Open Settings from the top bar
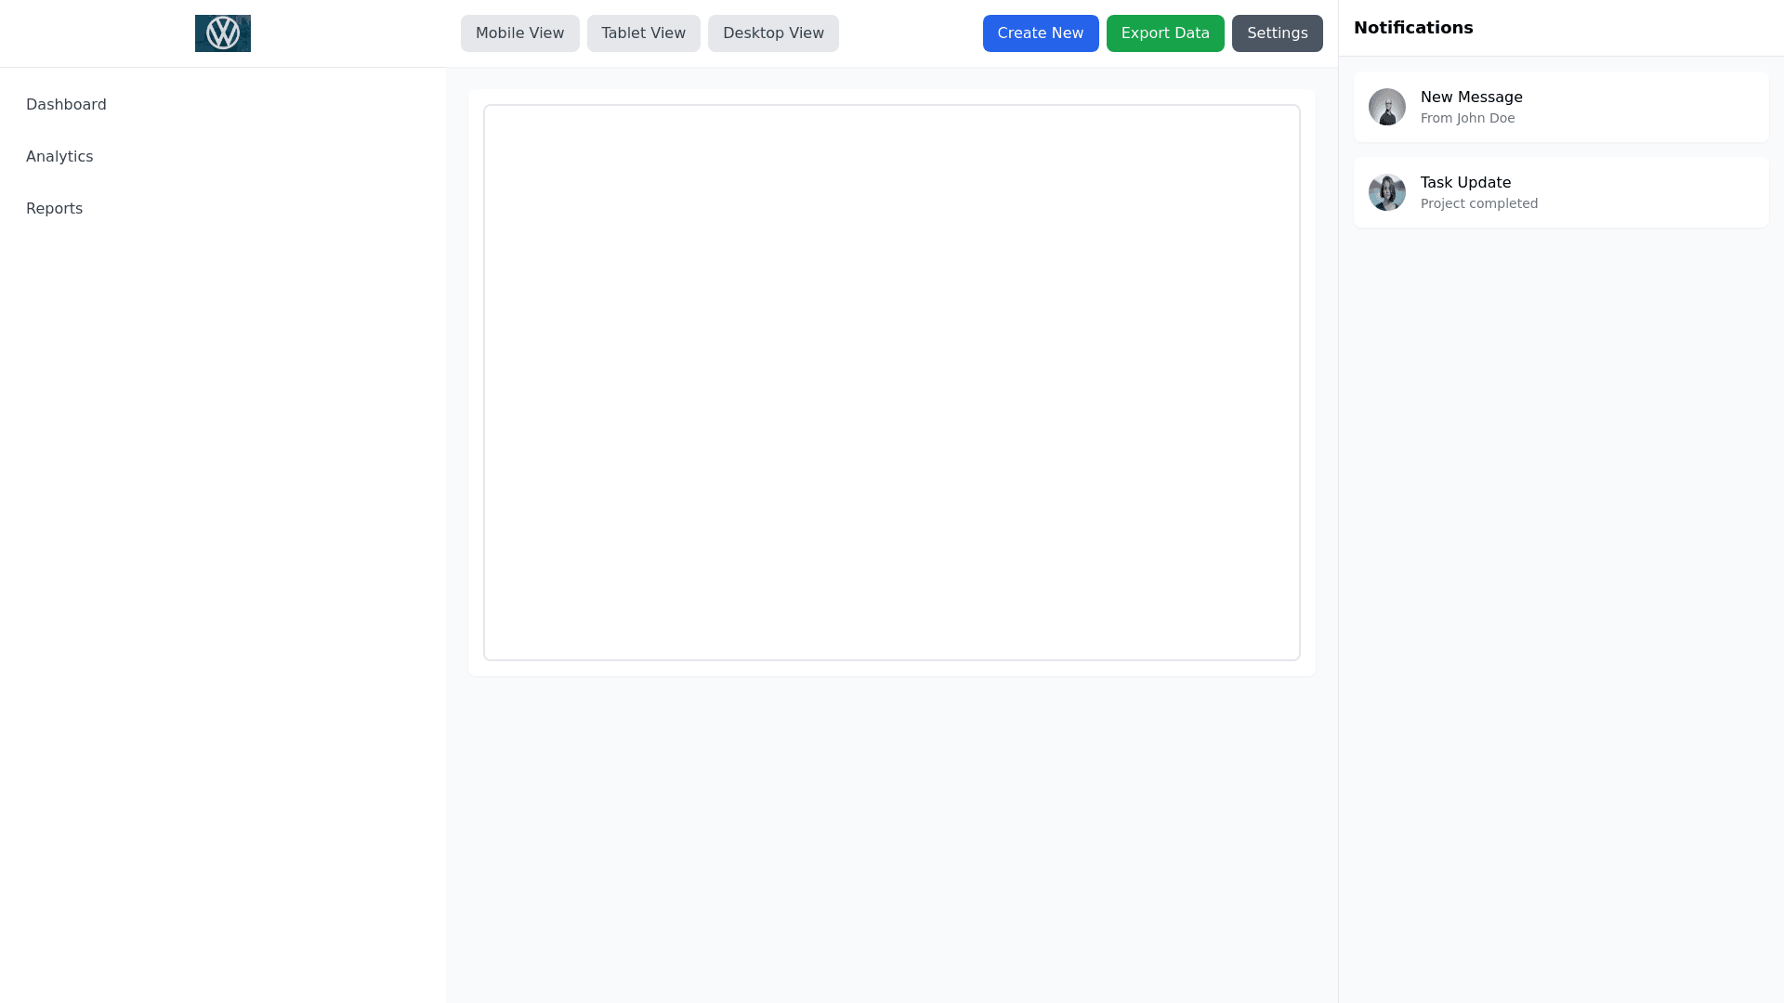The height and width of the screenshot is (1003, 1784). (1277, 33)
